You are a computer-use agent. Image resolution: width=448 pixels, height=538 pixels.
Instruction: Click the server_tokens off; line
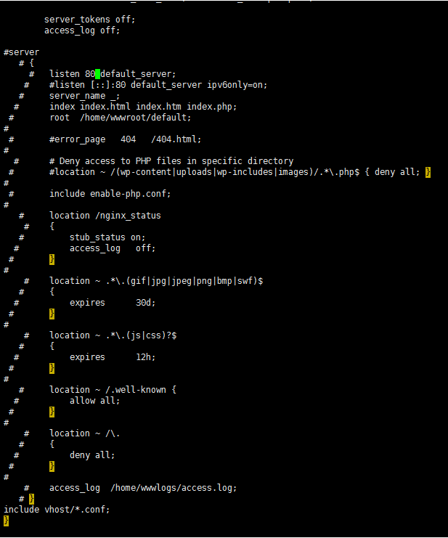click(x=89, y=20)
